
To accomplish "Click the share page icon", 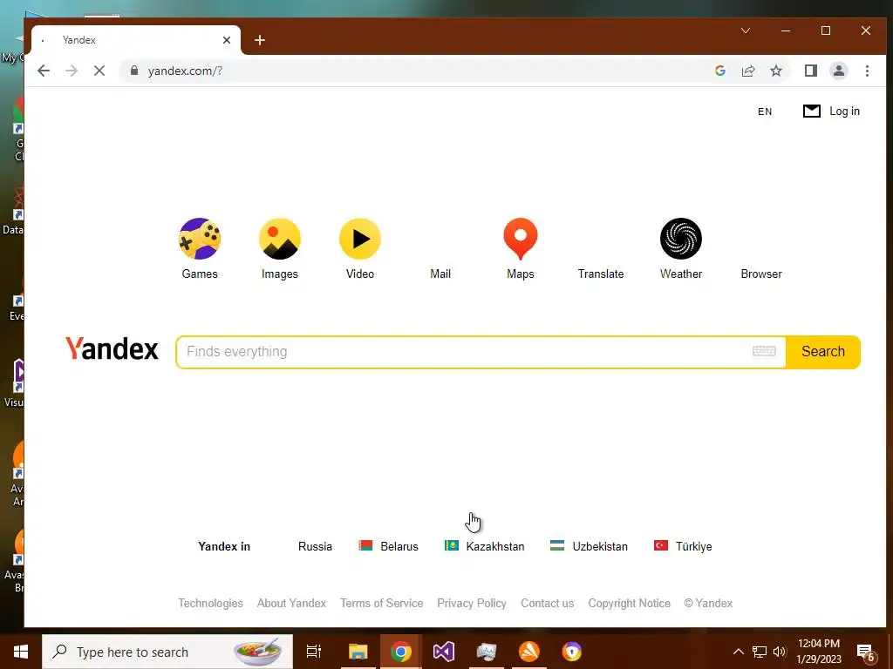I will 748,71.
